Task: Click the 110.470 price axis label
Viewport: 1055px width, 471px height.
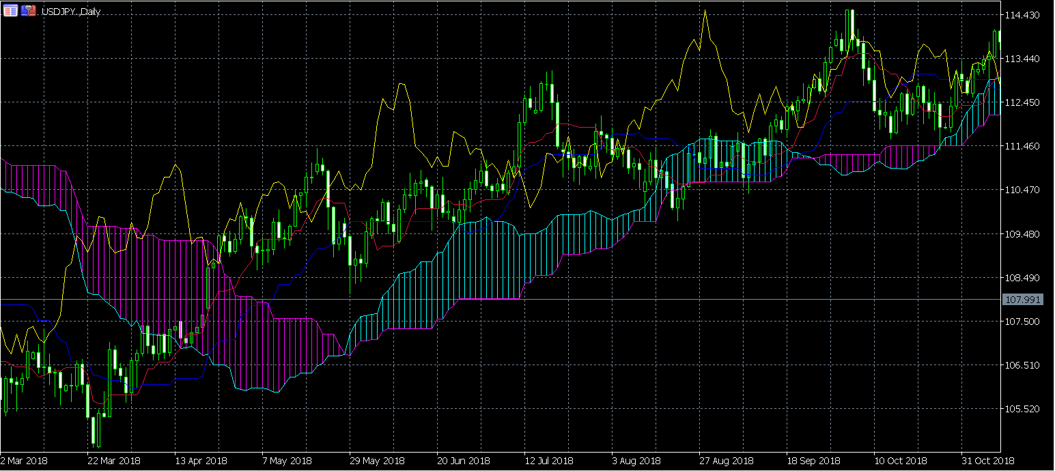Action: tap(1022, 190)
